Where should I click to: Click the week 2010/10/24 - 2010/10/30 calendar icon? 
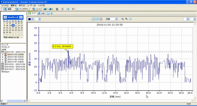[x=2, y=67]
